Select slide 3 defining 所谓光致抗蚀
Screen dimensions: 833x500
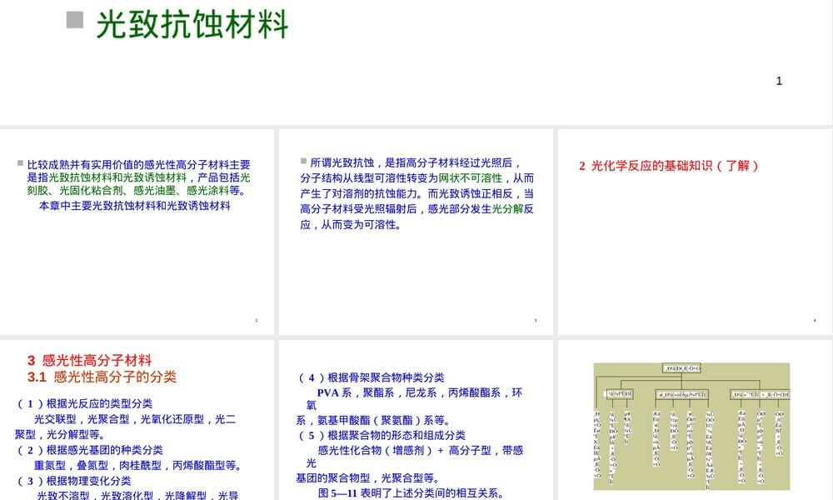tap(416, 232)
